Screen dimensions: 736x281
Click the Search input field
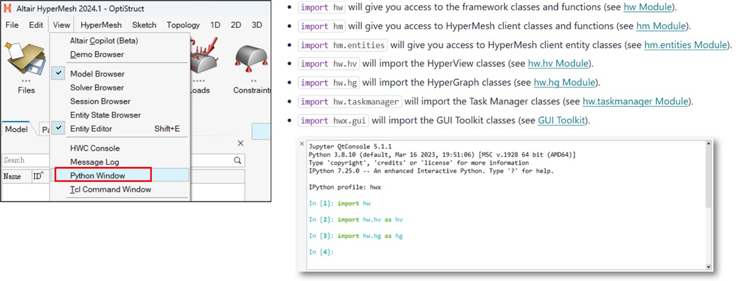tap(116, 160)
